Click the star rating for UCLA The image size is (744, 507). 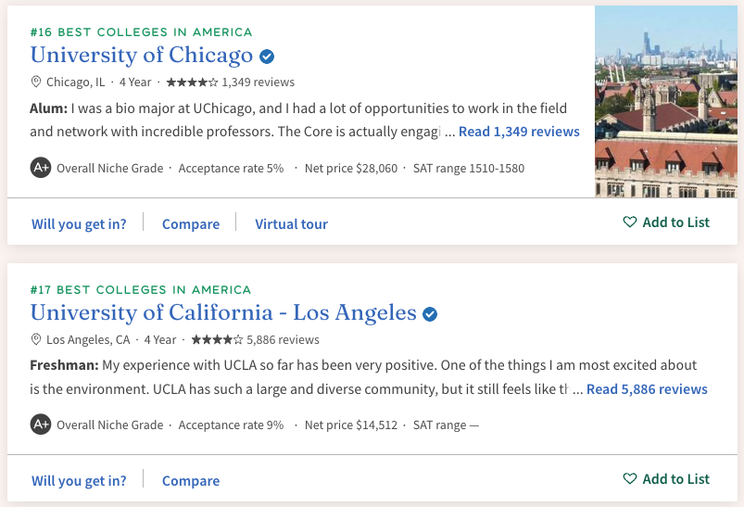(x=217, y=340)
